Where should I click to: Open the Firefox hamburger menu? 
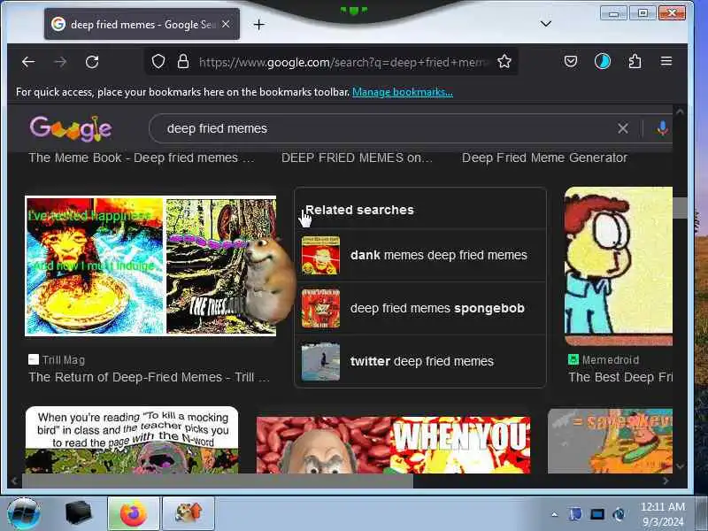coord(666,61)
